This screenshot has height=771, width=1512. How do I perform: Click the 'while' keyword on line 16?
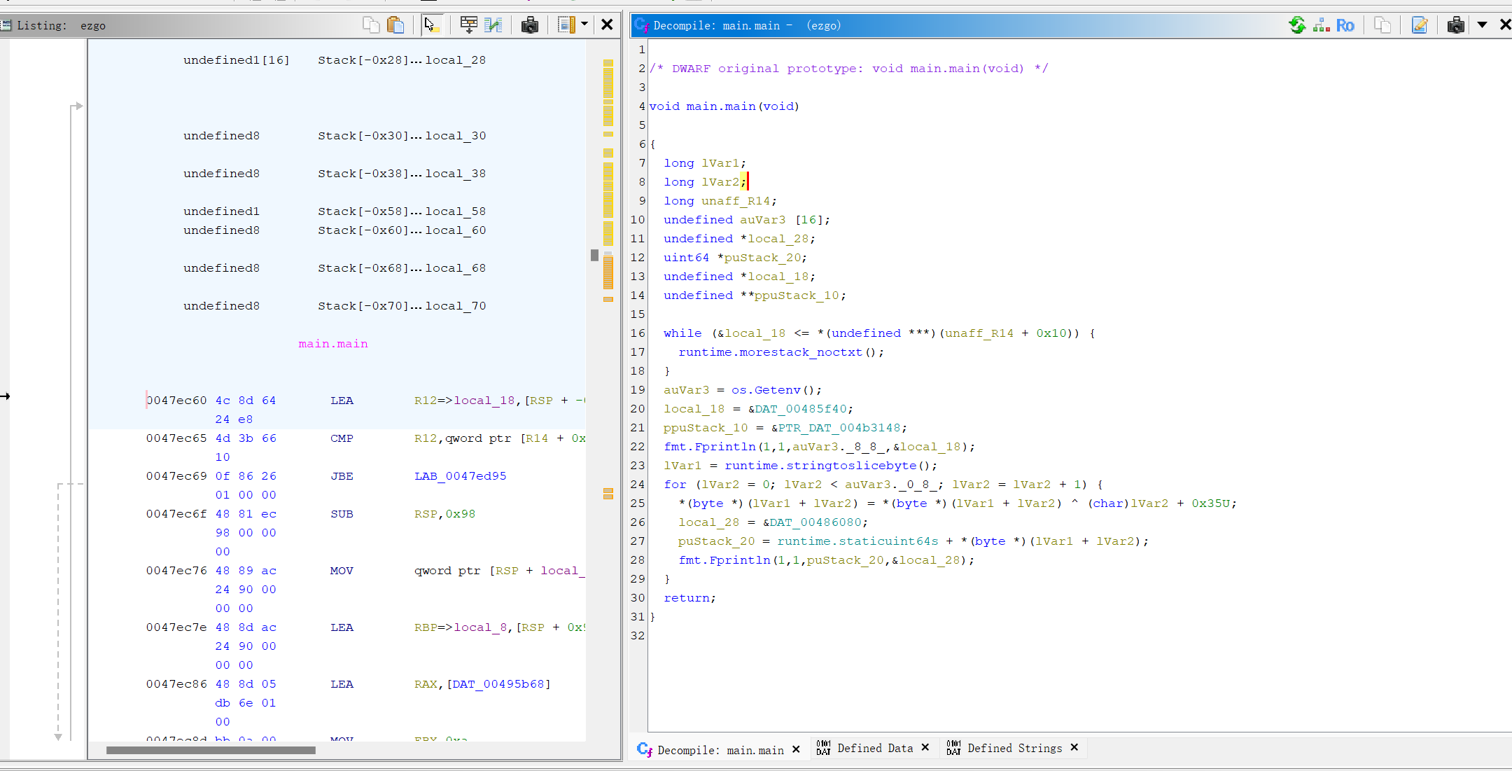pyautogui.click(x=682, y=333)
